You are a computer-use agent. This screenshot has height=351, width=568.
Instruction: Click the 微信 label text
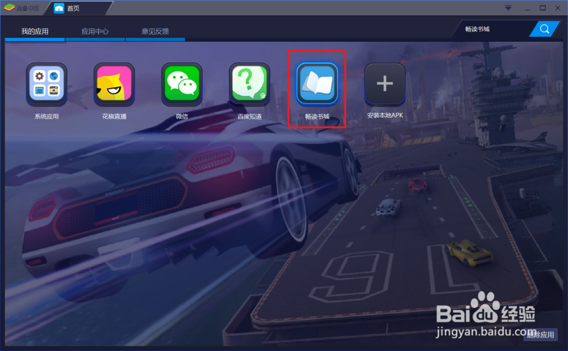point(182,116)
